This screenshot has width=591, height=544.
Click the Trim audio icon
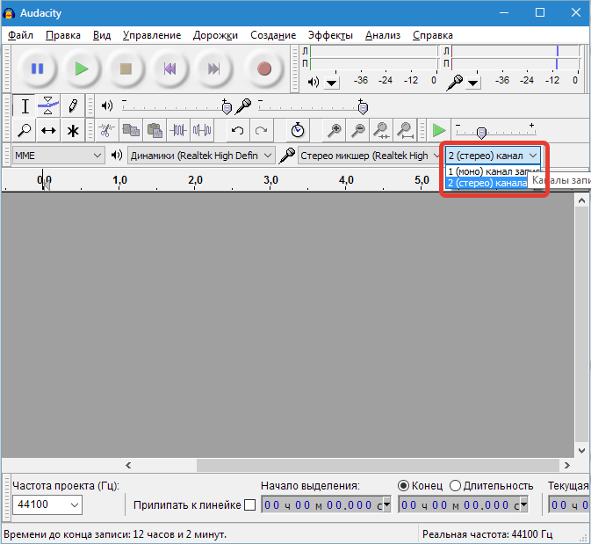pyautogui.click(x=178, y=131)
